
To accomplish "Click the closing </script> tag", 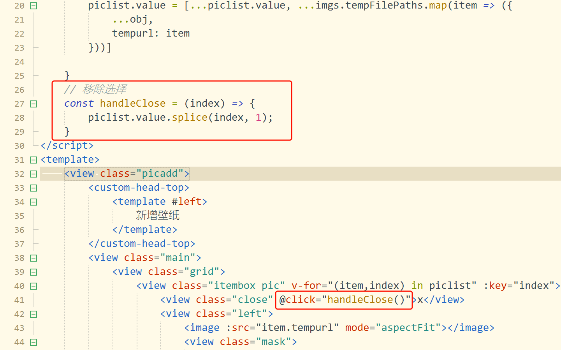I will click(x=67, y=146).
